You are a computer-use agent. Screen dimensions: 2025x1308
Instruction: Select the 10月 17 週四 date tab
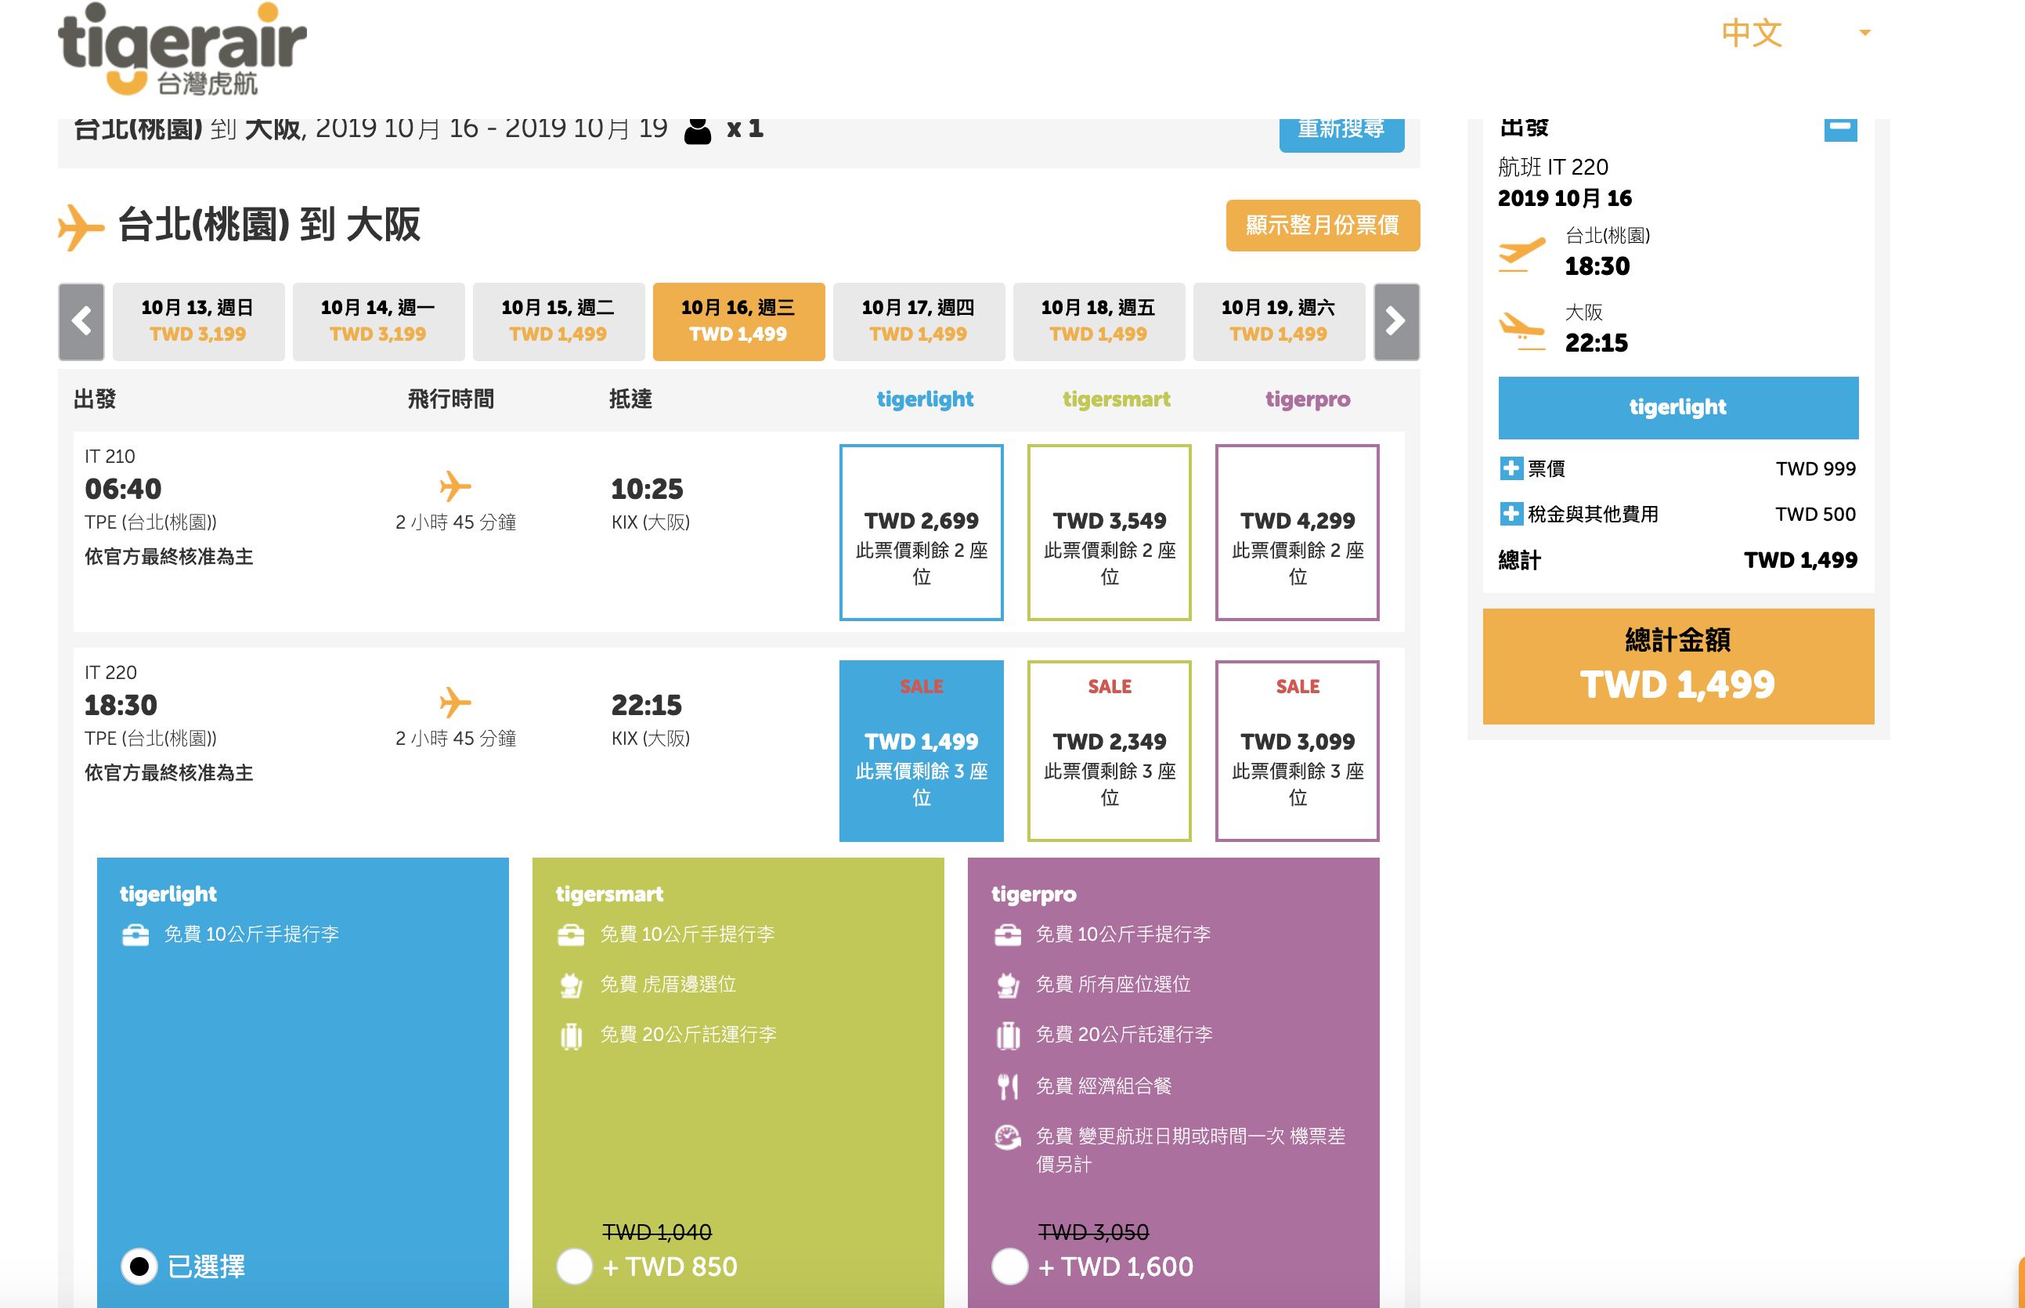pos(918,322)
